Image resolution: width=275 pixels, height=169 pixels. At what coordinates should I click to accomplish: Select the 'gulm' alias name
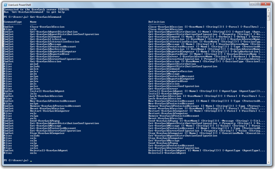pyautogui.click(x=33, y=74)
